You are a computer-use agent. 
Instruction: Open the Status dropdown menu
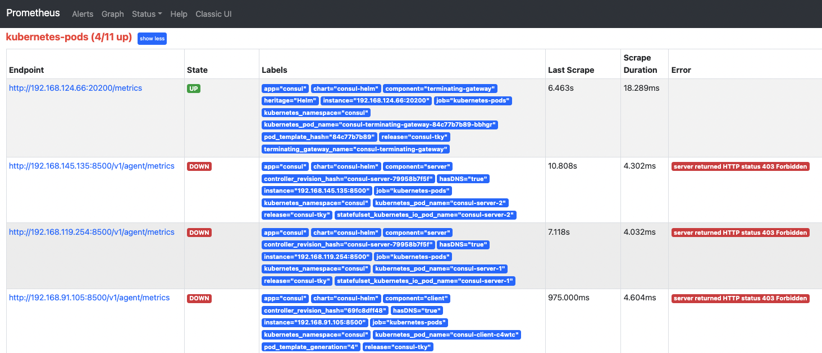pos(147,13)
